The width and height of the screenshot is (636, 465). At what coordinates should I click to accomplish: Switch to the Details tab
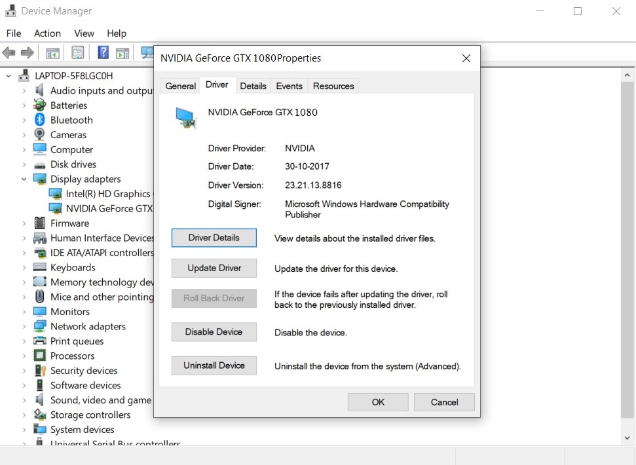253,86
